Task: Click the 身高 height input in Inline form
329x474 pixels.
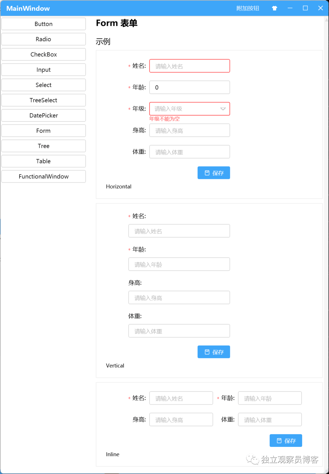Action: 181,419
